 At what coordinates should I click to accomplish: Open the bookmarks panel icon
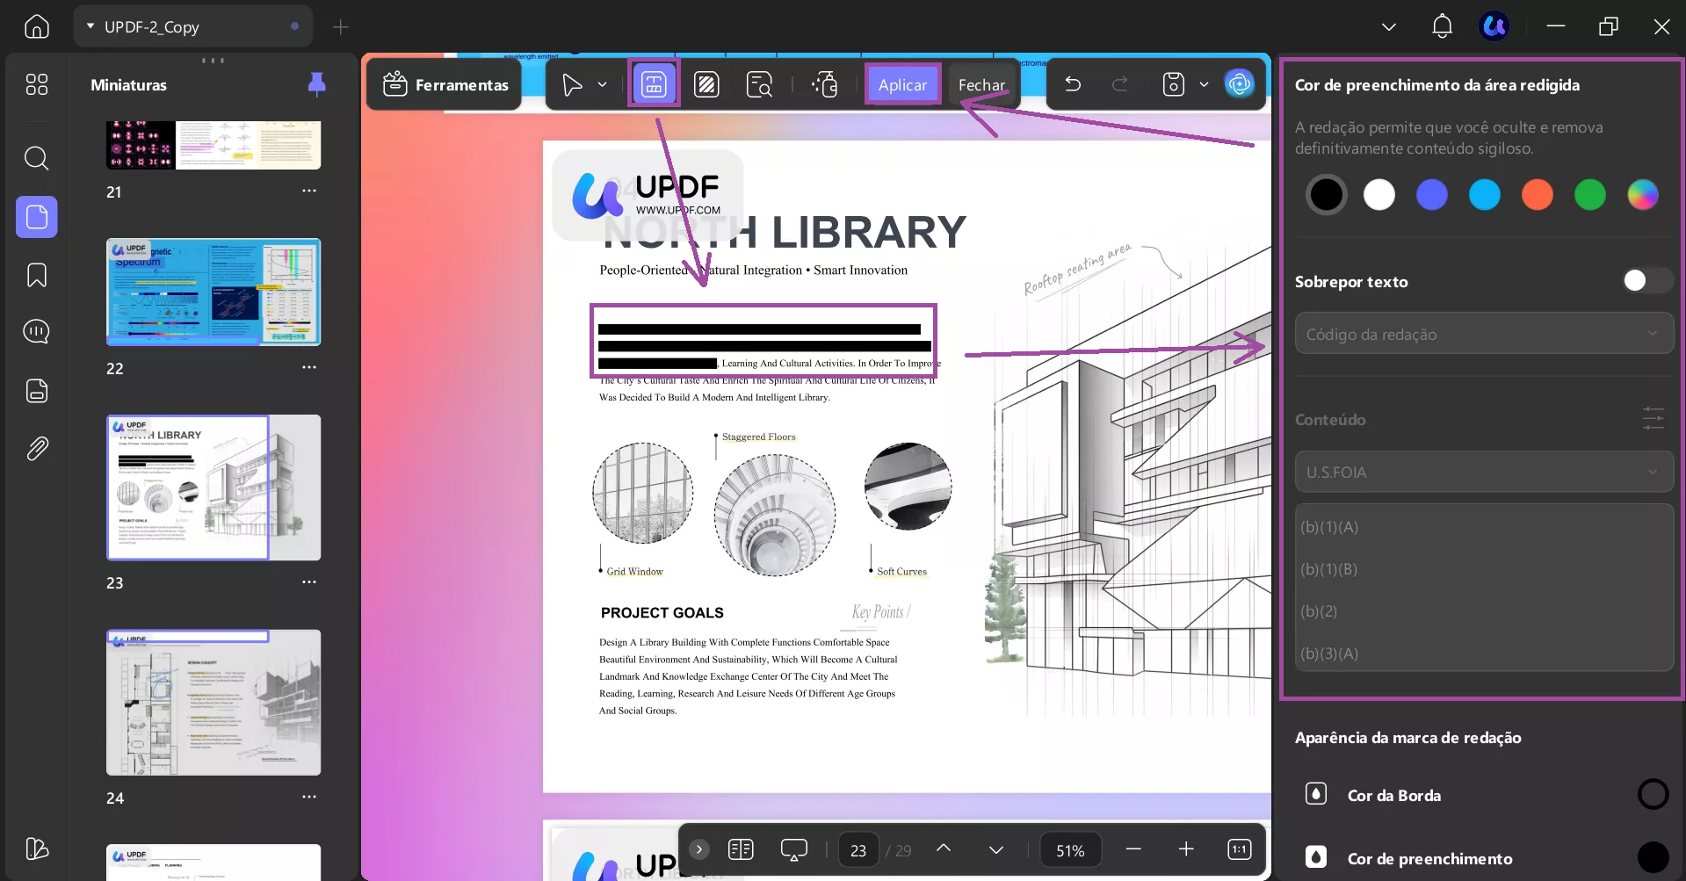click(x=37, y=275)
